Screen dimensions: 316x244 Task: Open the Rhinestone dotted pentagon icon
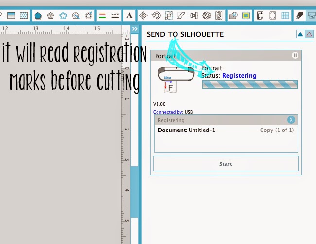tap(63, 16)
